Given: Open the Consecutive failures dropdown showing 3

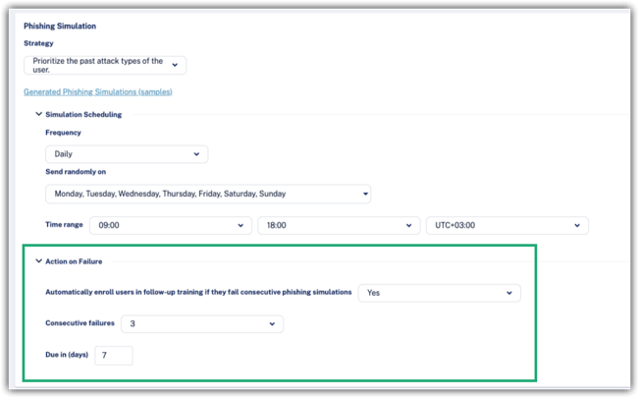Looking at the screenshot, I should click(202, 323).
